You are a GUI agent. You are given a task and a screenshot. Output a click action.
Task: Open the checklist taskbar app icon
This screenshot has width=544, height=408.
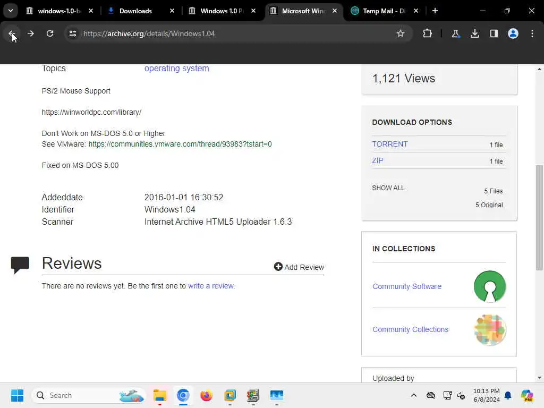[253, 395]
